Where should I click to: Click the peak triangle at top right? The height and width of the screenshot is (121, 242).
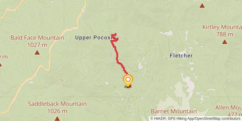(202, 5)
